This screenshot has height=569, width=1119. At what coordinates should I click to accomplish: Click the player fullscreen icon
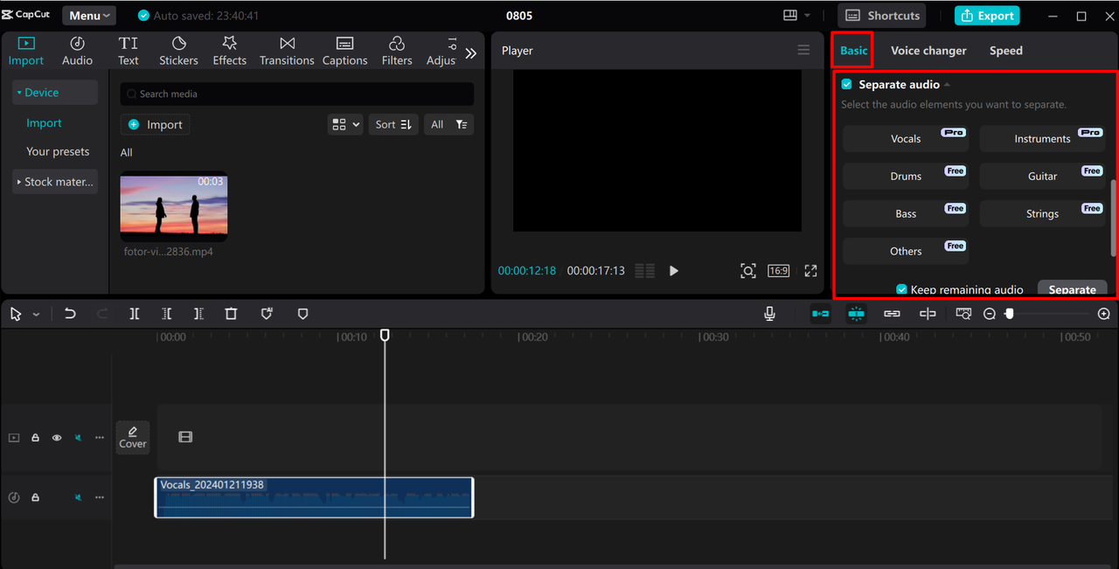(810, 271)
